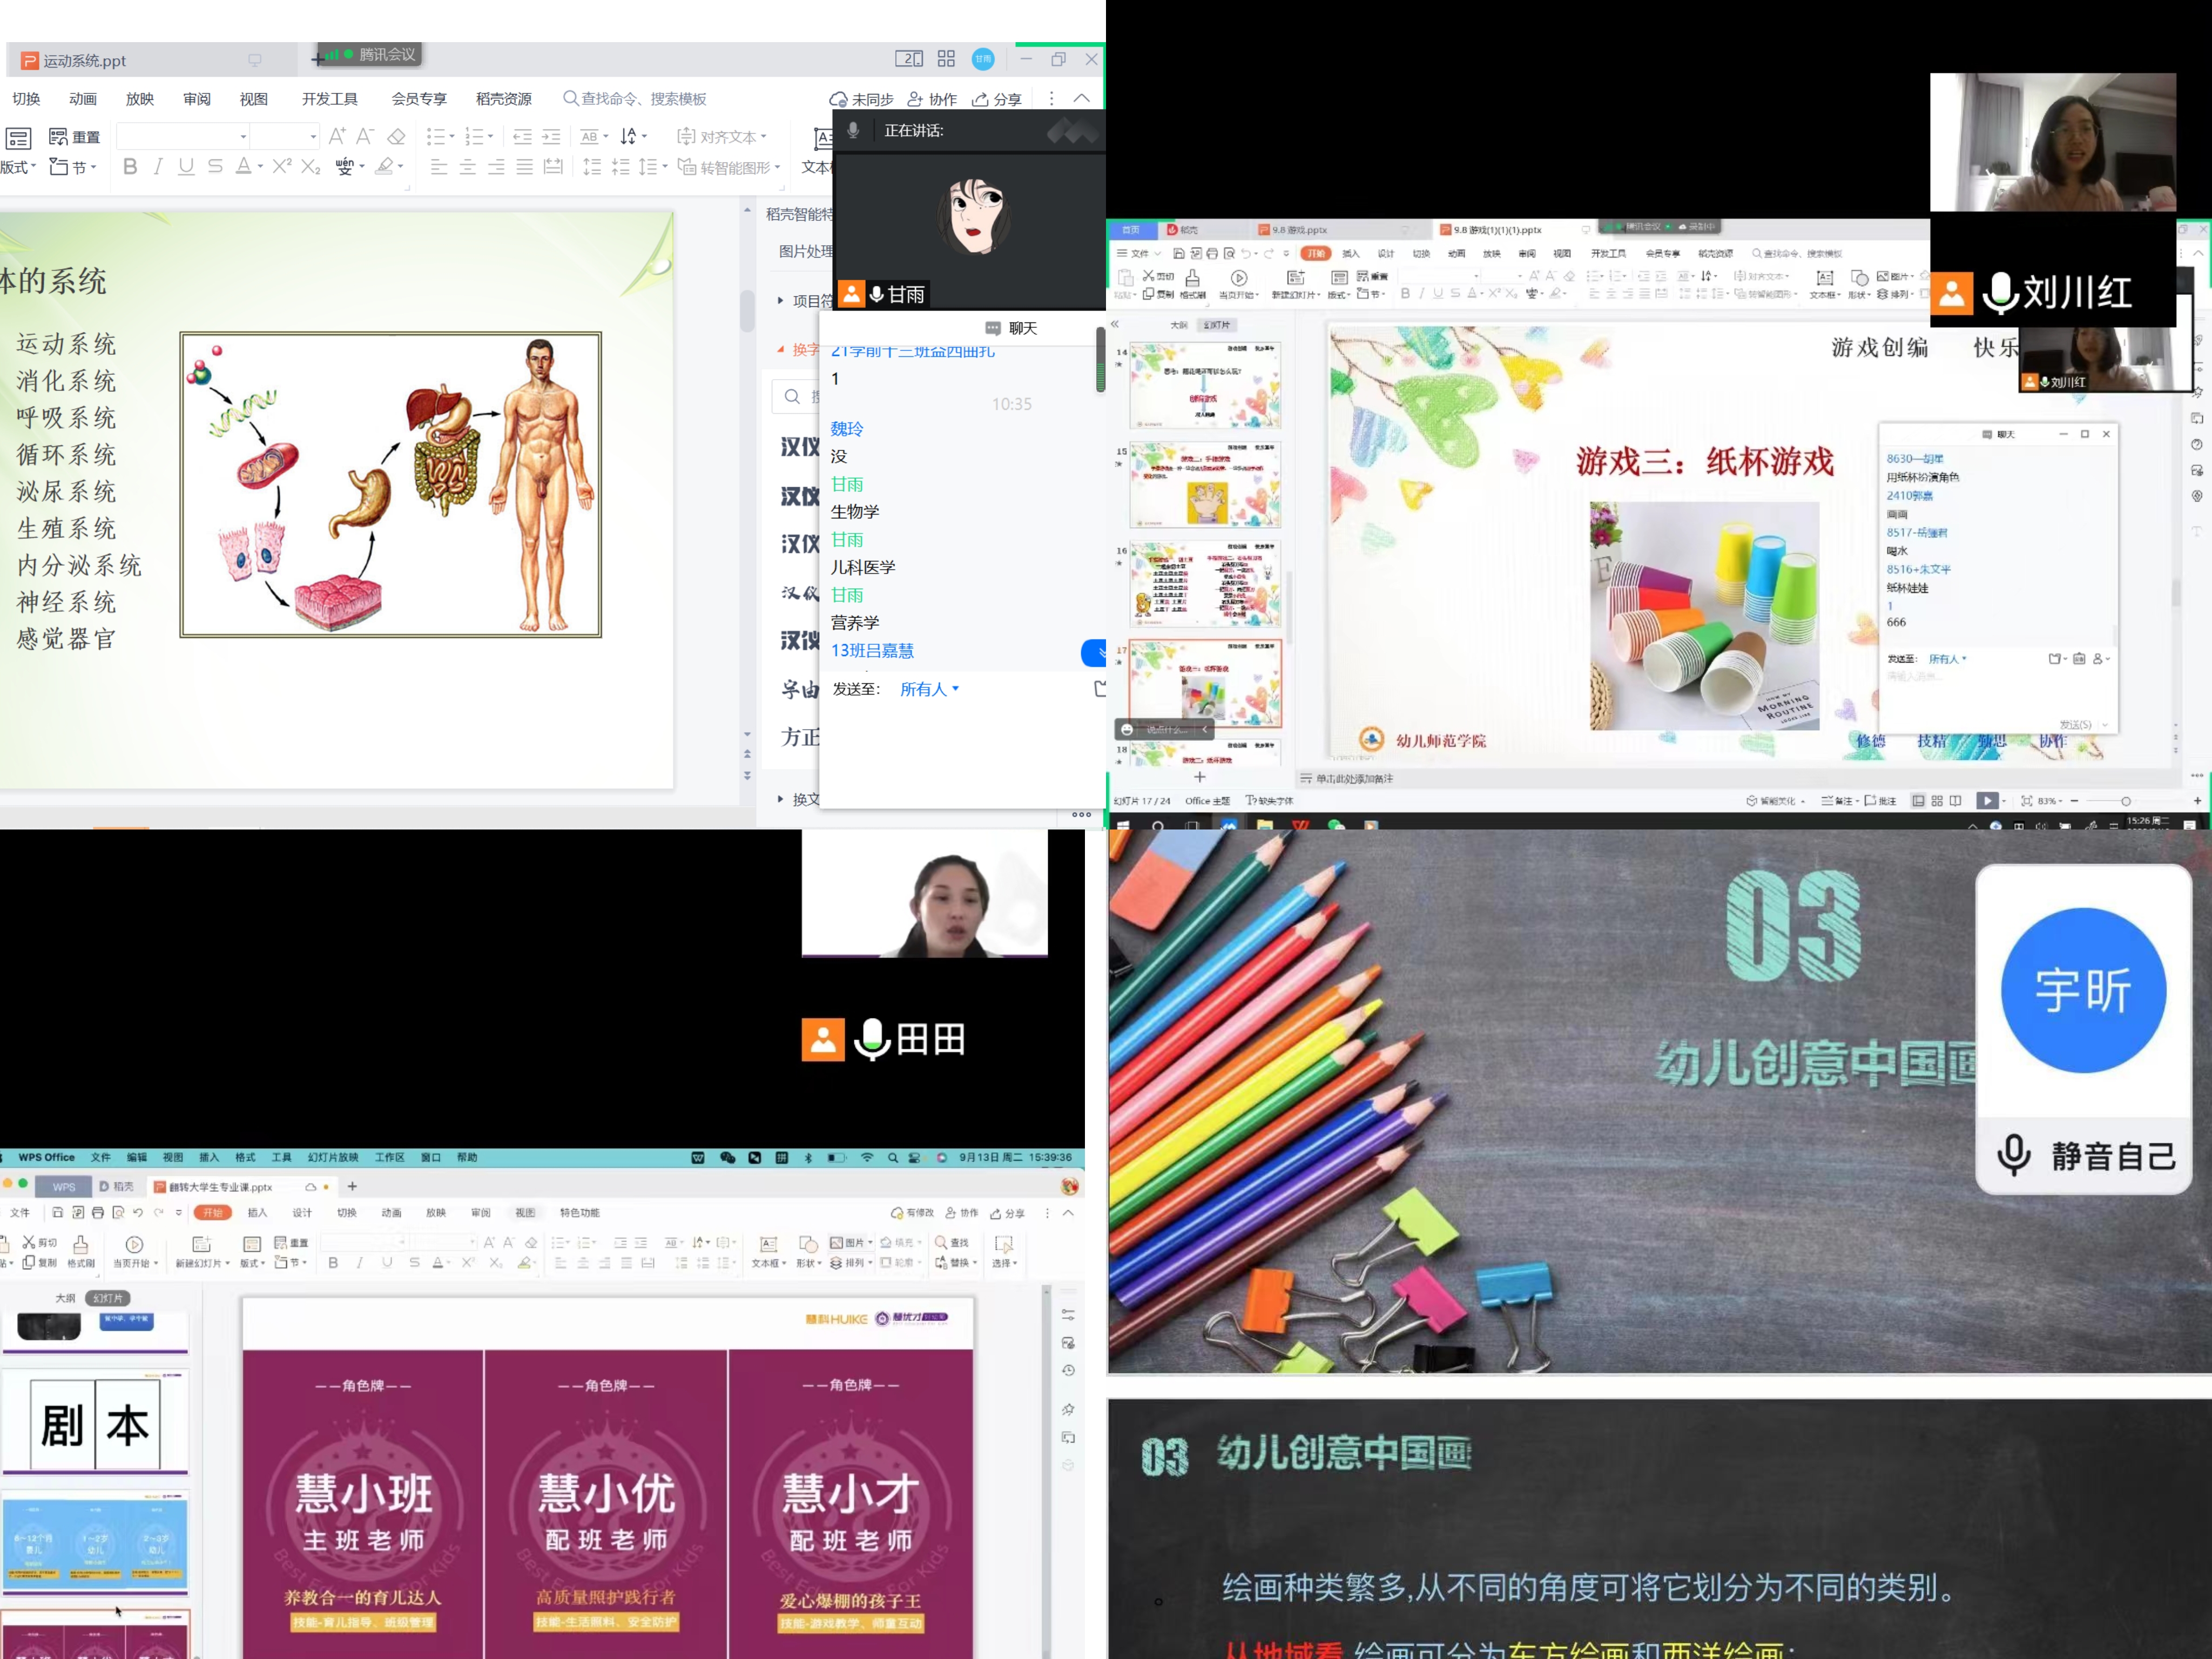Click highlight color pen in 运动系统.ppt
The image size is (2212, 1659).
point(384,167)
